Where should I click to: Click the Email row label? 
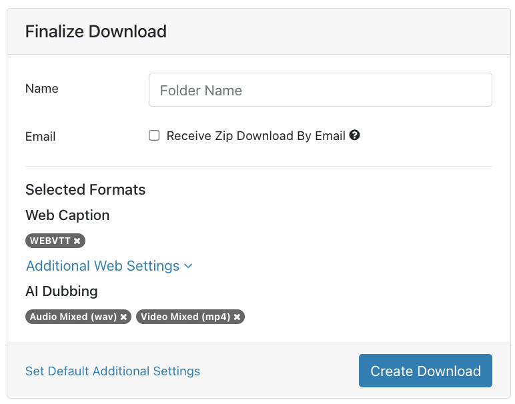pos(41,137)
